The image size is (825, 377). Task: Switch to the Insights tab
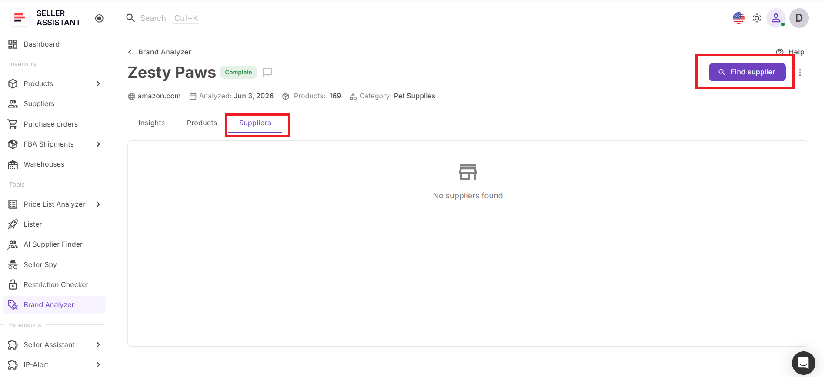[x=151, y=123]
